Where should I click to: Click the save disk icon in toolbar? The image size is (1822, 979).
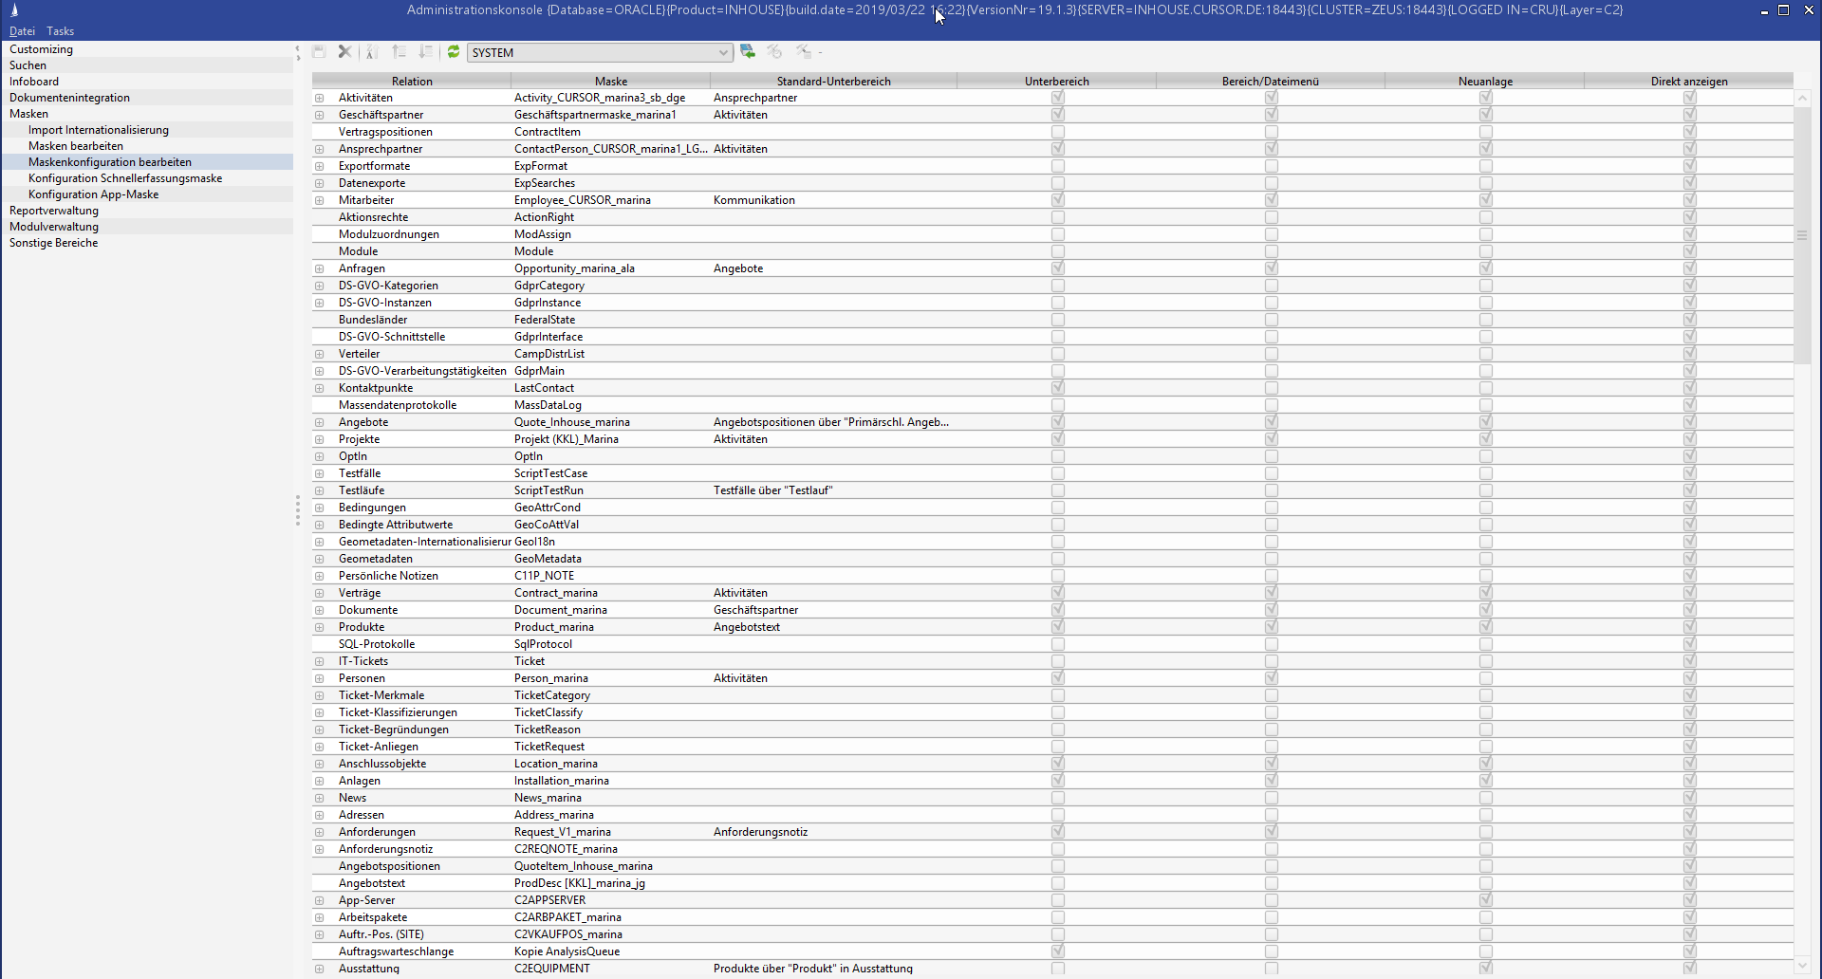coord(319,52)
